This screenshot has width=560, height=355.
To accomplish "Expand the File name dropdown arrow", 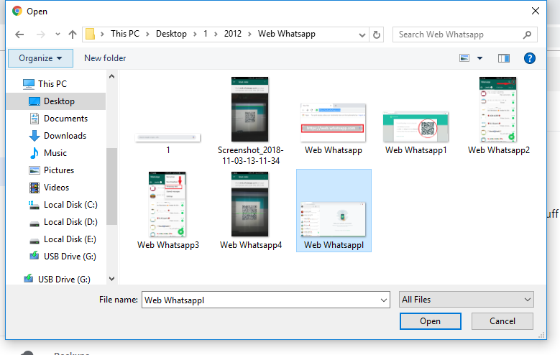I will [x=384, y=300].
